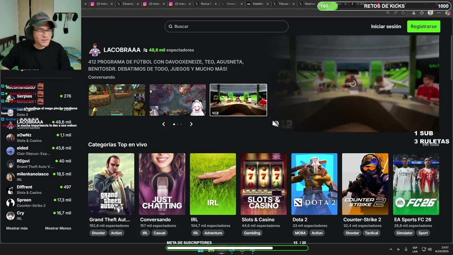The width and height of the screenshot is (453, 255).
Task: Open LACOBRAAA's avatar in the featured header
Action: click(94, 50)
